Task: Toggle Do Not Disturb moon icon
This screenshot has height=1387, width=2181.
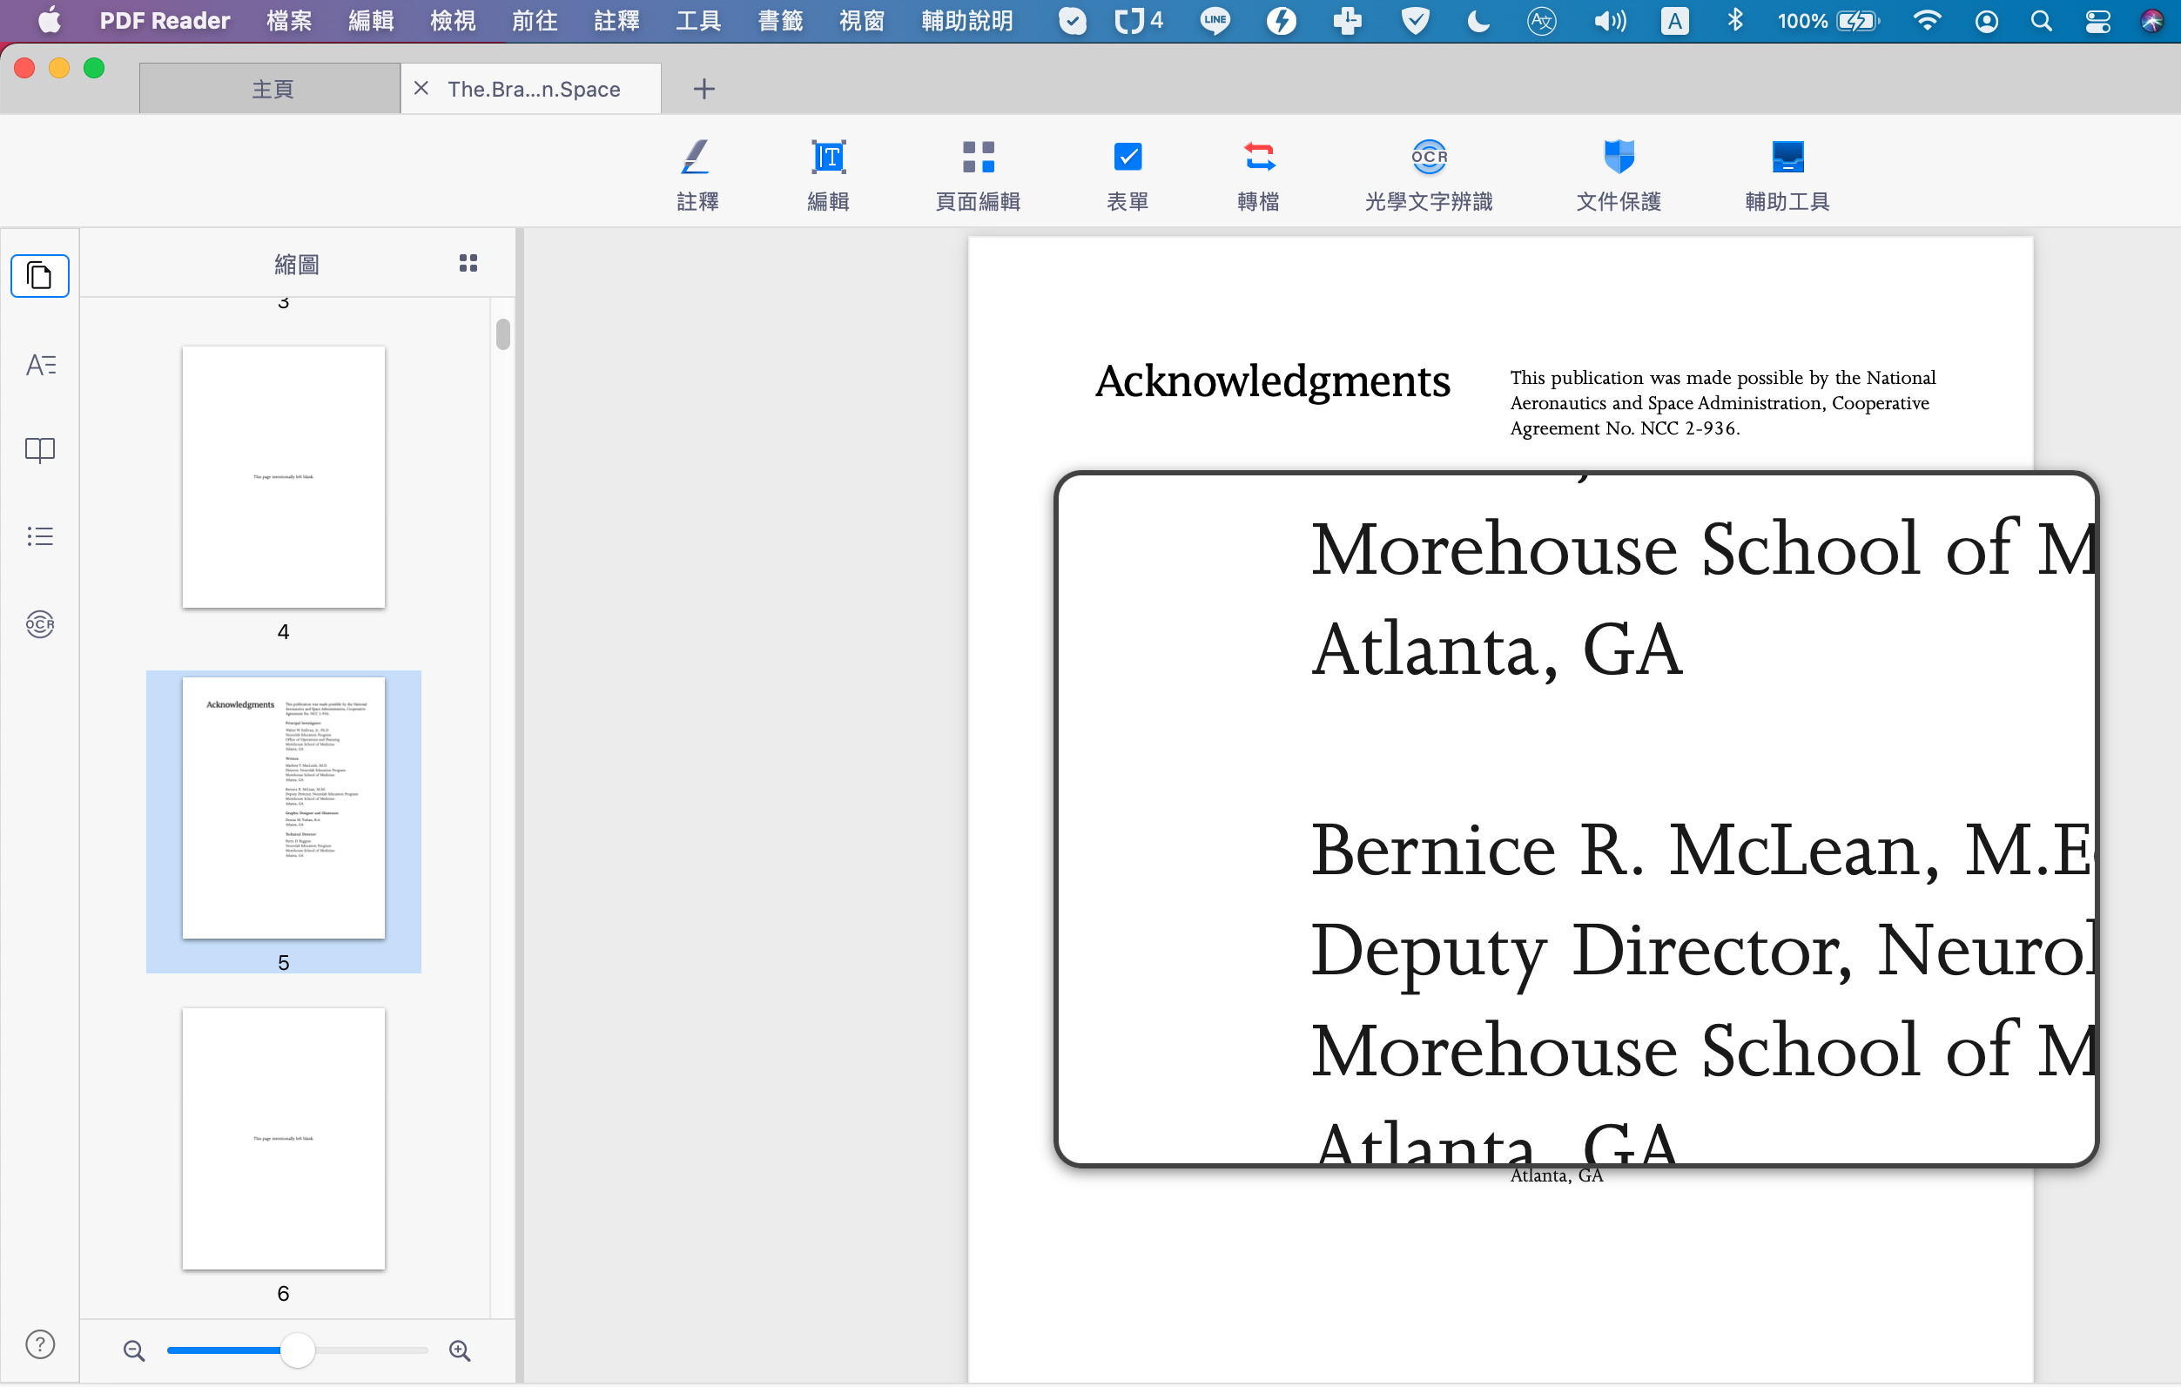Action: click(x=1478, y=20)
